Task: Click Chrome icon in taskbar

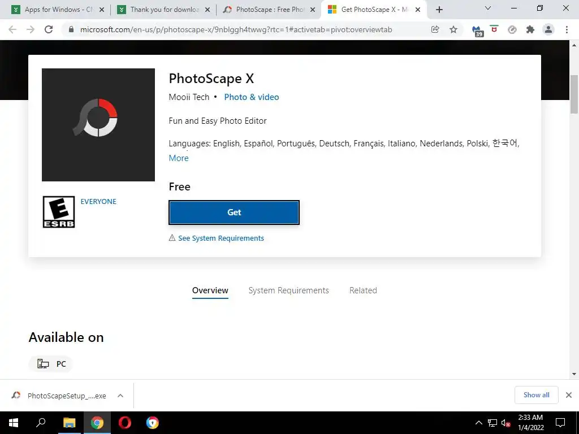Action: [97, 423]
